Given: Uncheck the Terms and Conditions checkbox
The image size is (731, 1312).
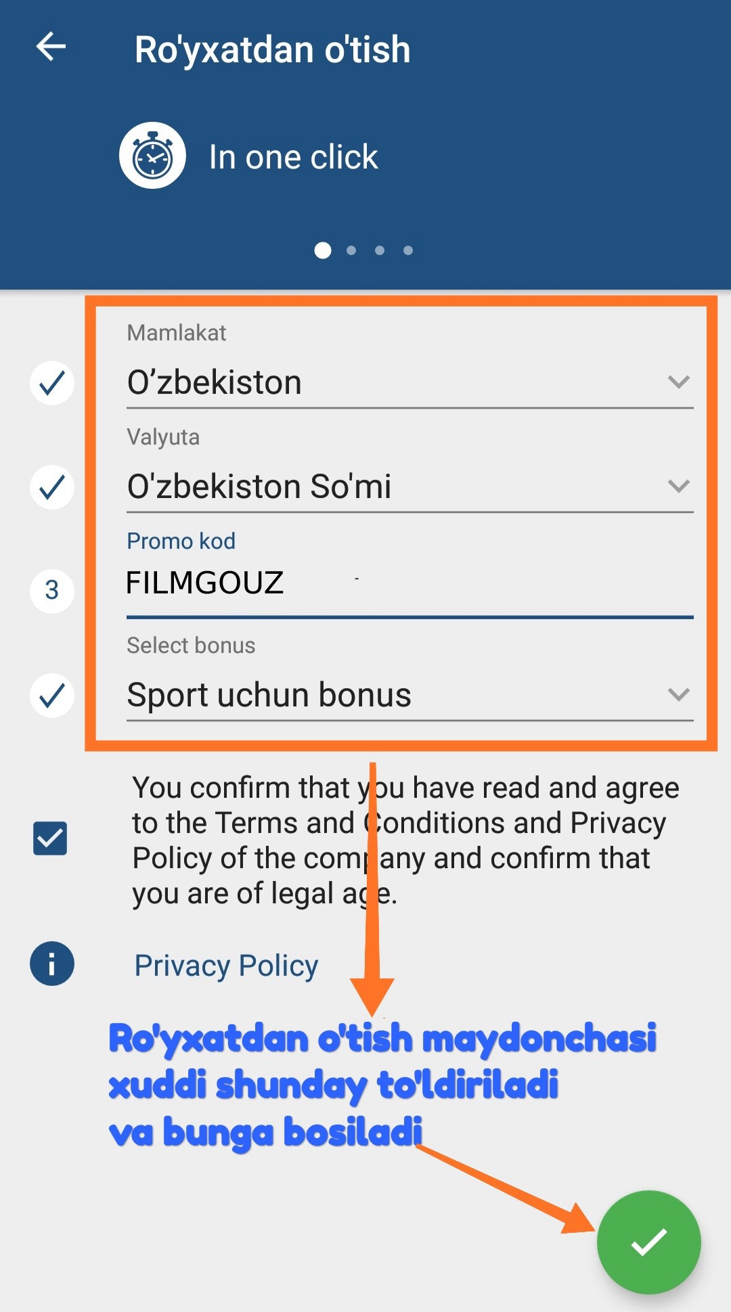Looking at the screenshot, I should (x=50, y=838).
